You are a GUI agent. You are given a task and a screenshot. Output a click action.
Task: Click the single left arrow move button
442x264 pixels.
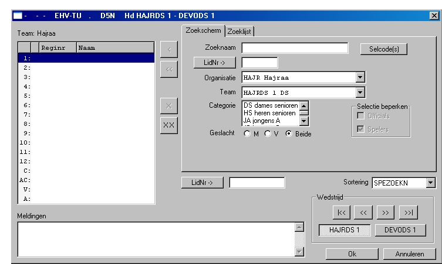point(169,50)
